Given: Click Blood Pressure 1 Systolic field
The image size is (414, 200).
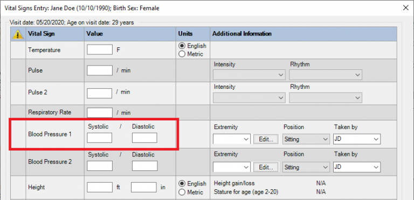Looking at the screenshot, I should click(x=100, y=138).
